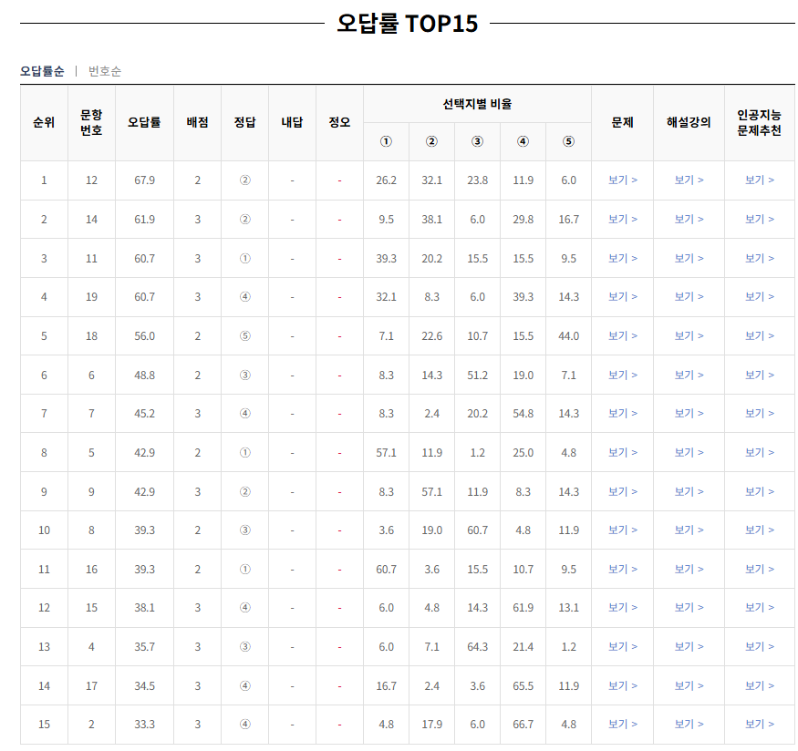Select the 오답률 column header
The width and height of the screenshot is (798, 751).
tap(144, 122)
